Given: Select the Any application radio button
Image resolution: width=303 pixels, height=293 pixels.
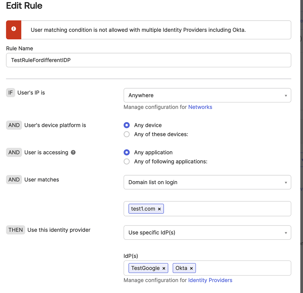Looking at the screenshot, I should (x=127, y=152).
